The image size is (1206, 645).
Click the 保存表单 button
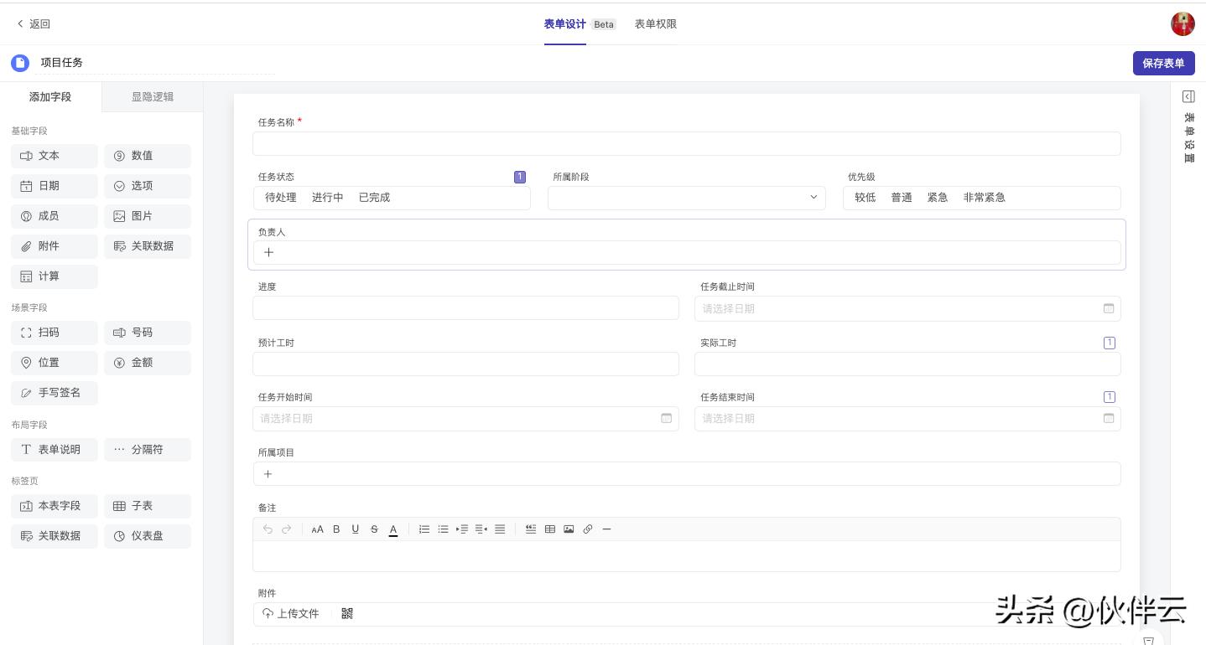(1163, 63)
